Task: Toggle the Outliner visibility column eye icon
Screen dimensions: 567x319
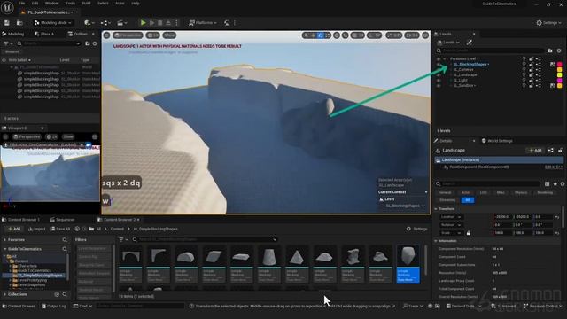Action: point(4,60)
